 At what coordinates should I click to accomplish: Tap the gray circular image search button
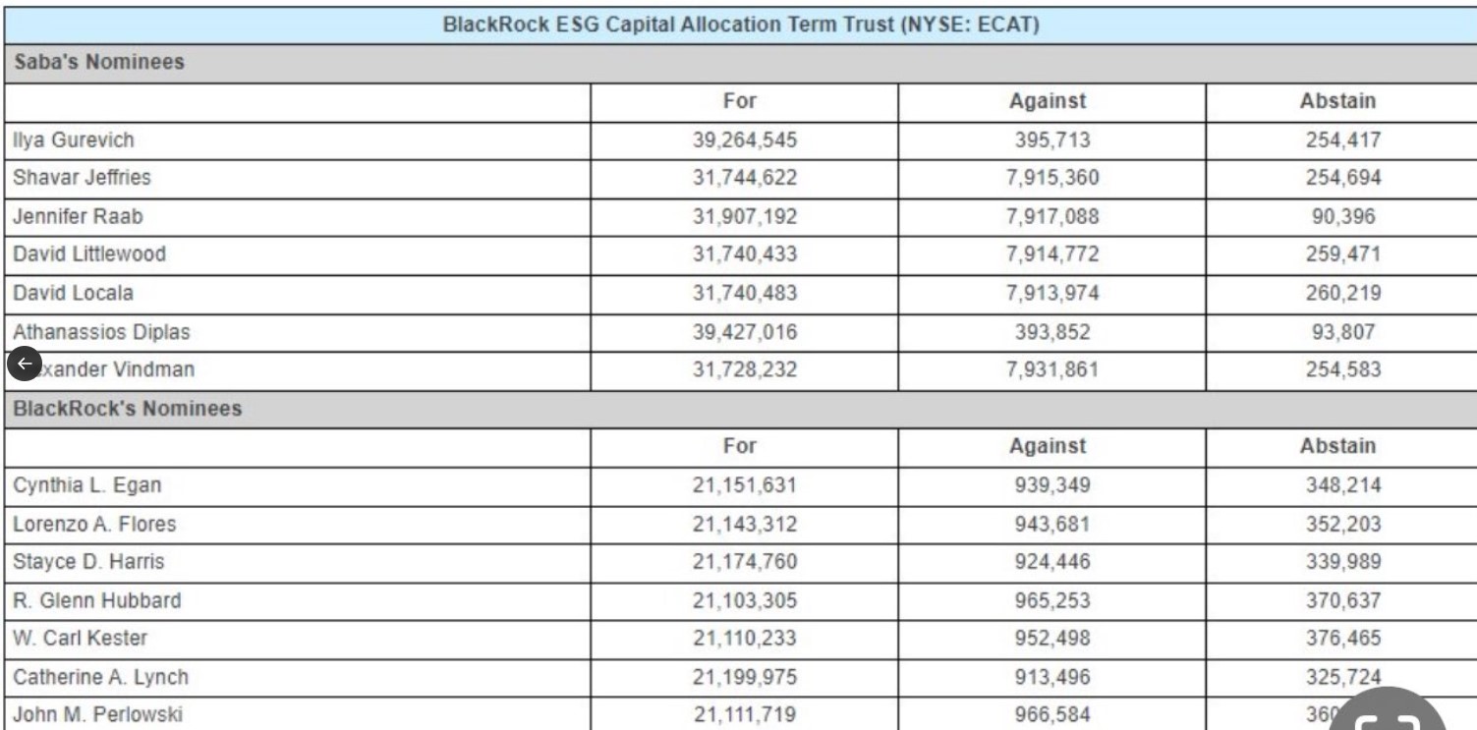click(x=1393, y=715)
